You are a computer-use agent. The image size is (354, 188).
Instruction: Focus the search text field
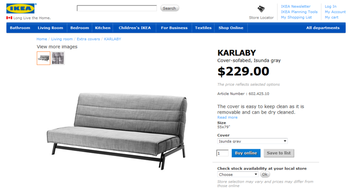117,8
